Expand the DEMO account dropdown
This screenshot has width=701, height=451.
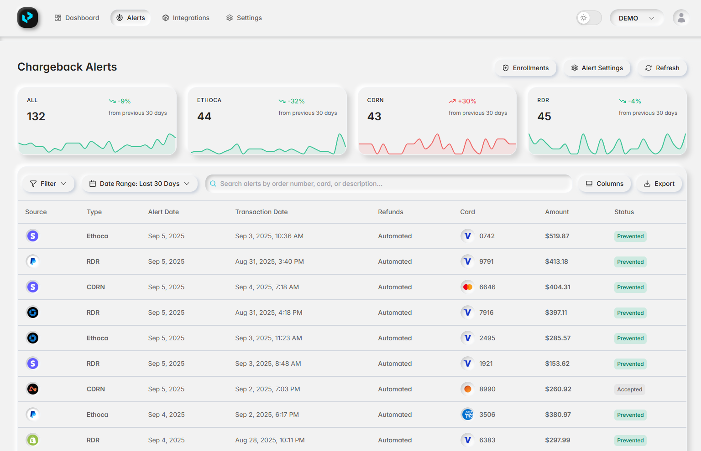click(x=636, y=18)
